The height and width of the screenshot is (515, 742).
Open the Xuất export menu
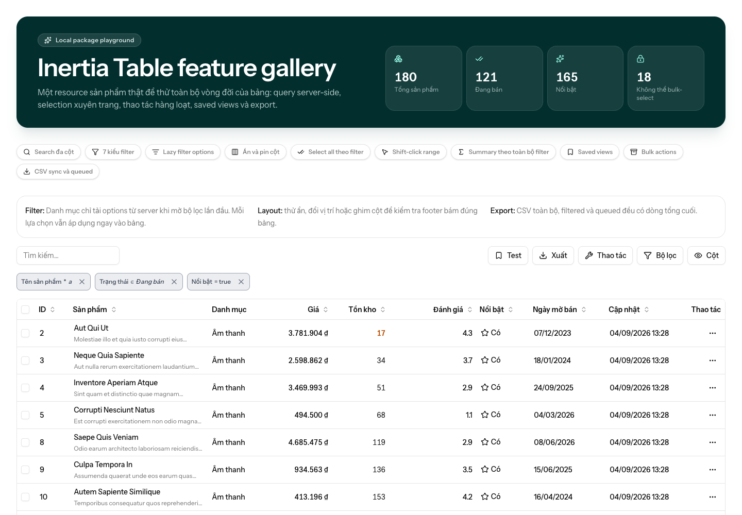point(553,255)
